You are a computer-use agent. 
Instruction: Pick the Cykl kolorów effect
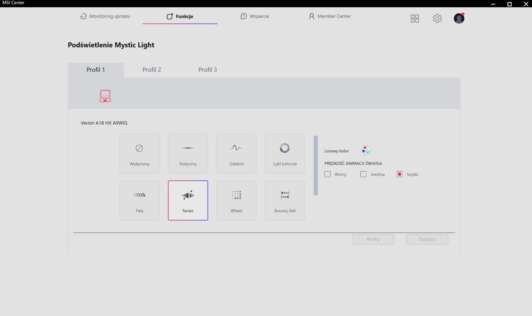[285, 153]
